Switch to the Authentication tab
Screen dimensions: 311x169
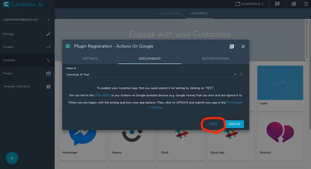pos(215,59)
